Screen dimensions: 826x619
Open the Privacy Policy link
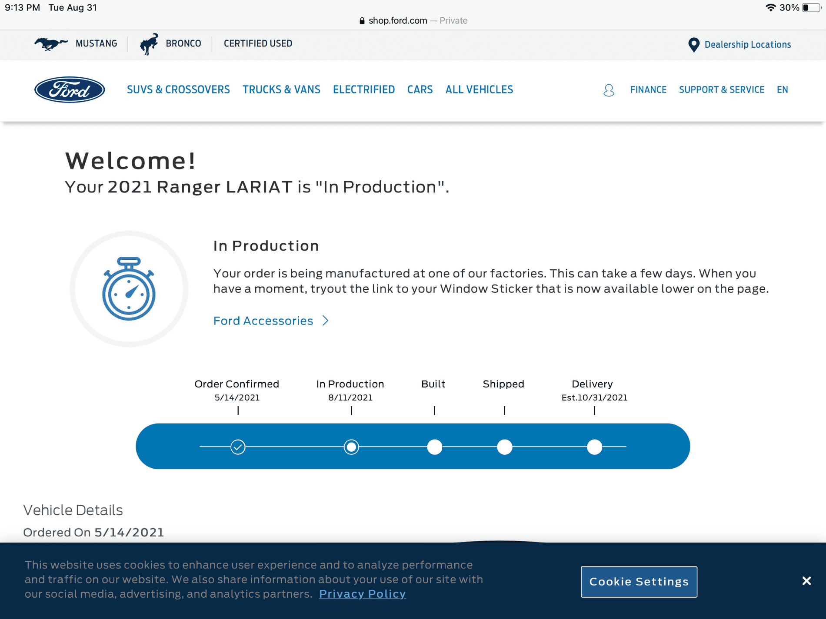(362, 594)
